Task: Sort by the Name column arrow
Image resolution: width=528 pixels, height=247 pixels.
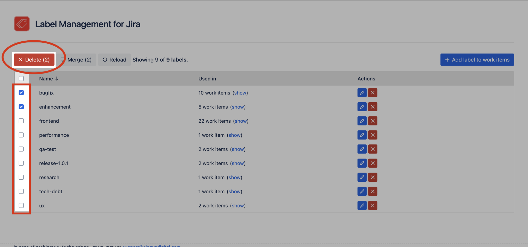Action: (x=57, y=79)
